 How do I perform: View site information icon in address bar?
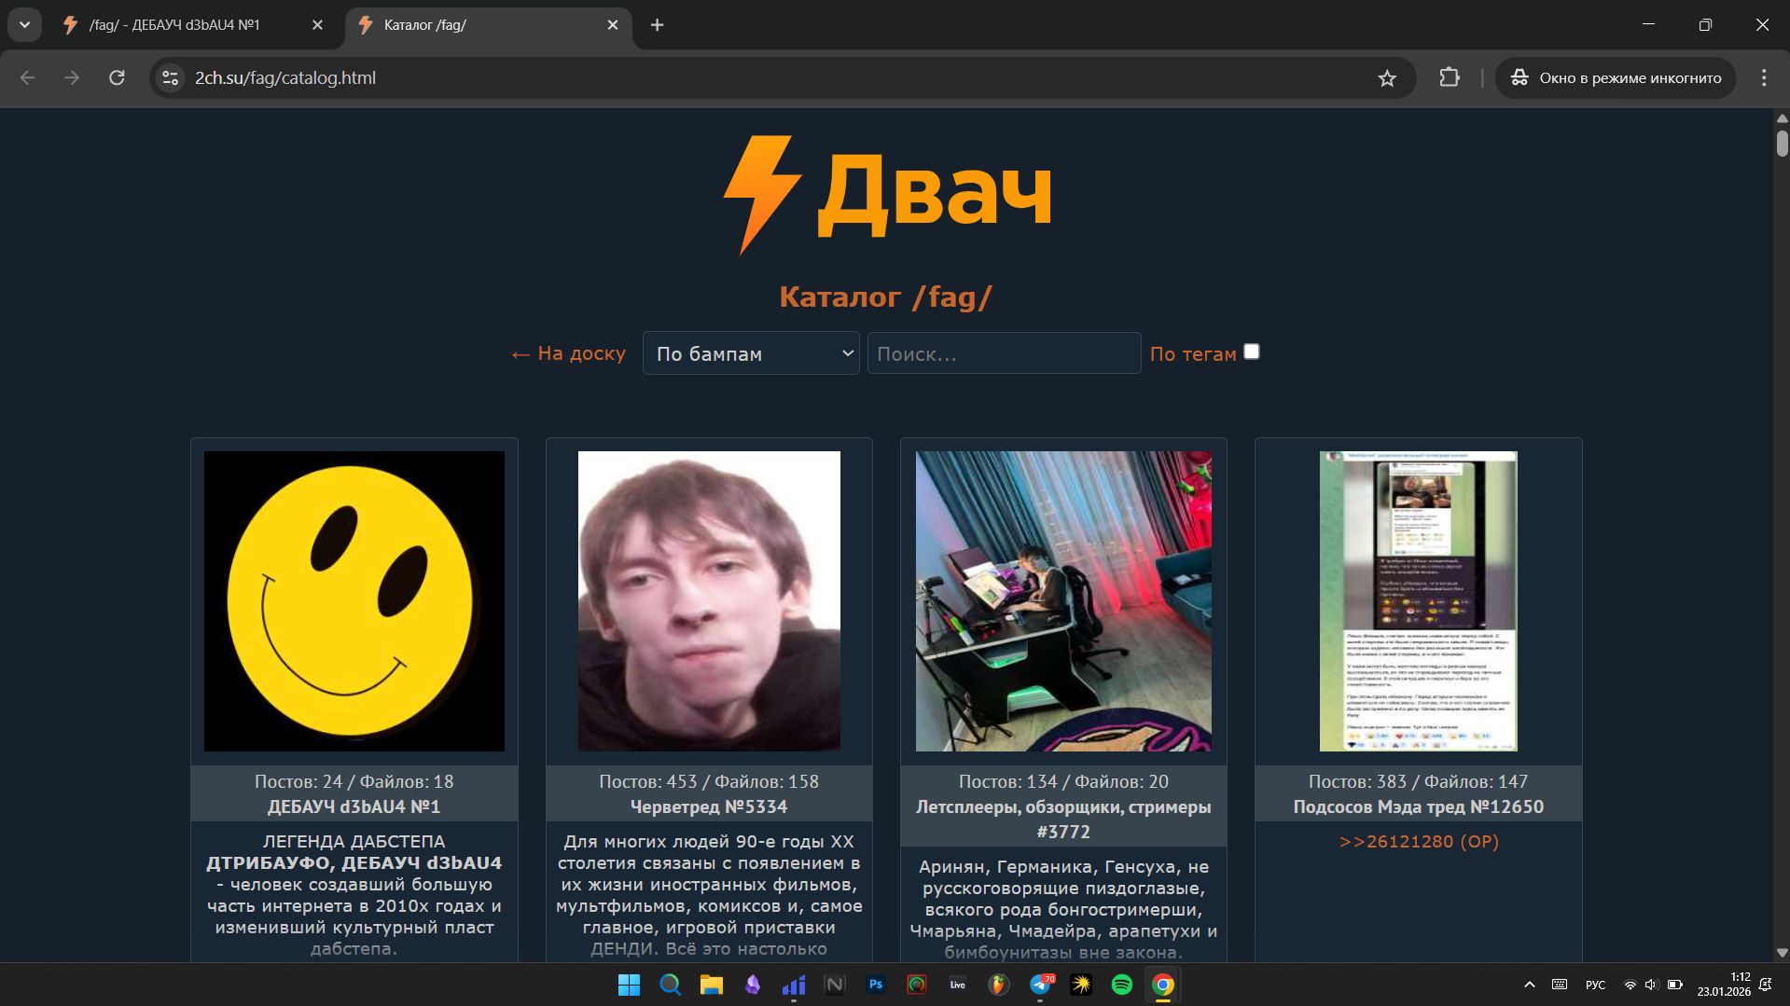tap(171, 78)
